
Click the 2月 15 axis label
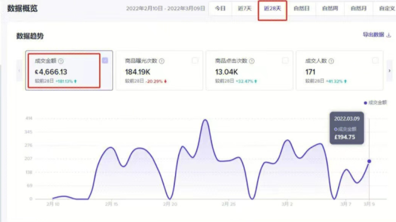111,204
